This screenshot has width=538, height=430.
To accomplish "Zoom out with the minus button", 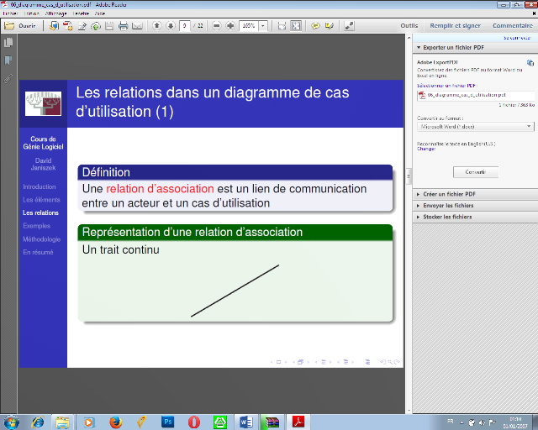I will (x=217, y=26).
